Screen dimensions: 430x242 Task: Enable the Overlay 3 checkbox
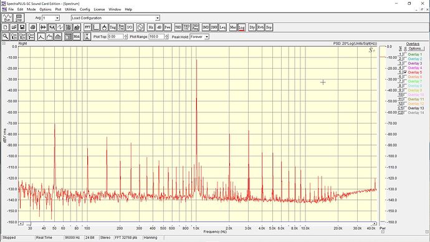click(x=405, y=64)
